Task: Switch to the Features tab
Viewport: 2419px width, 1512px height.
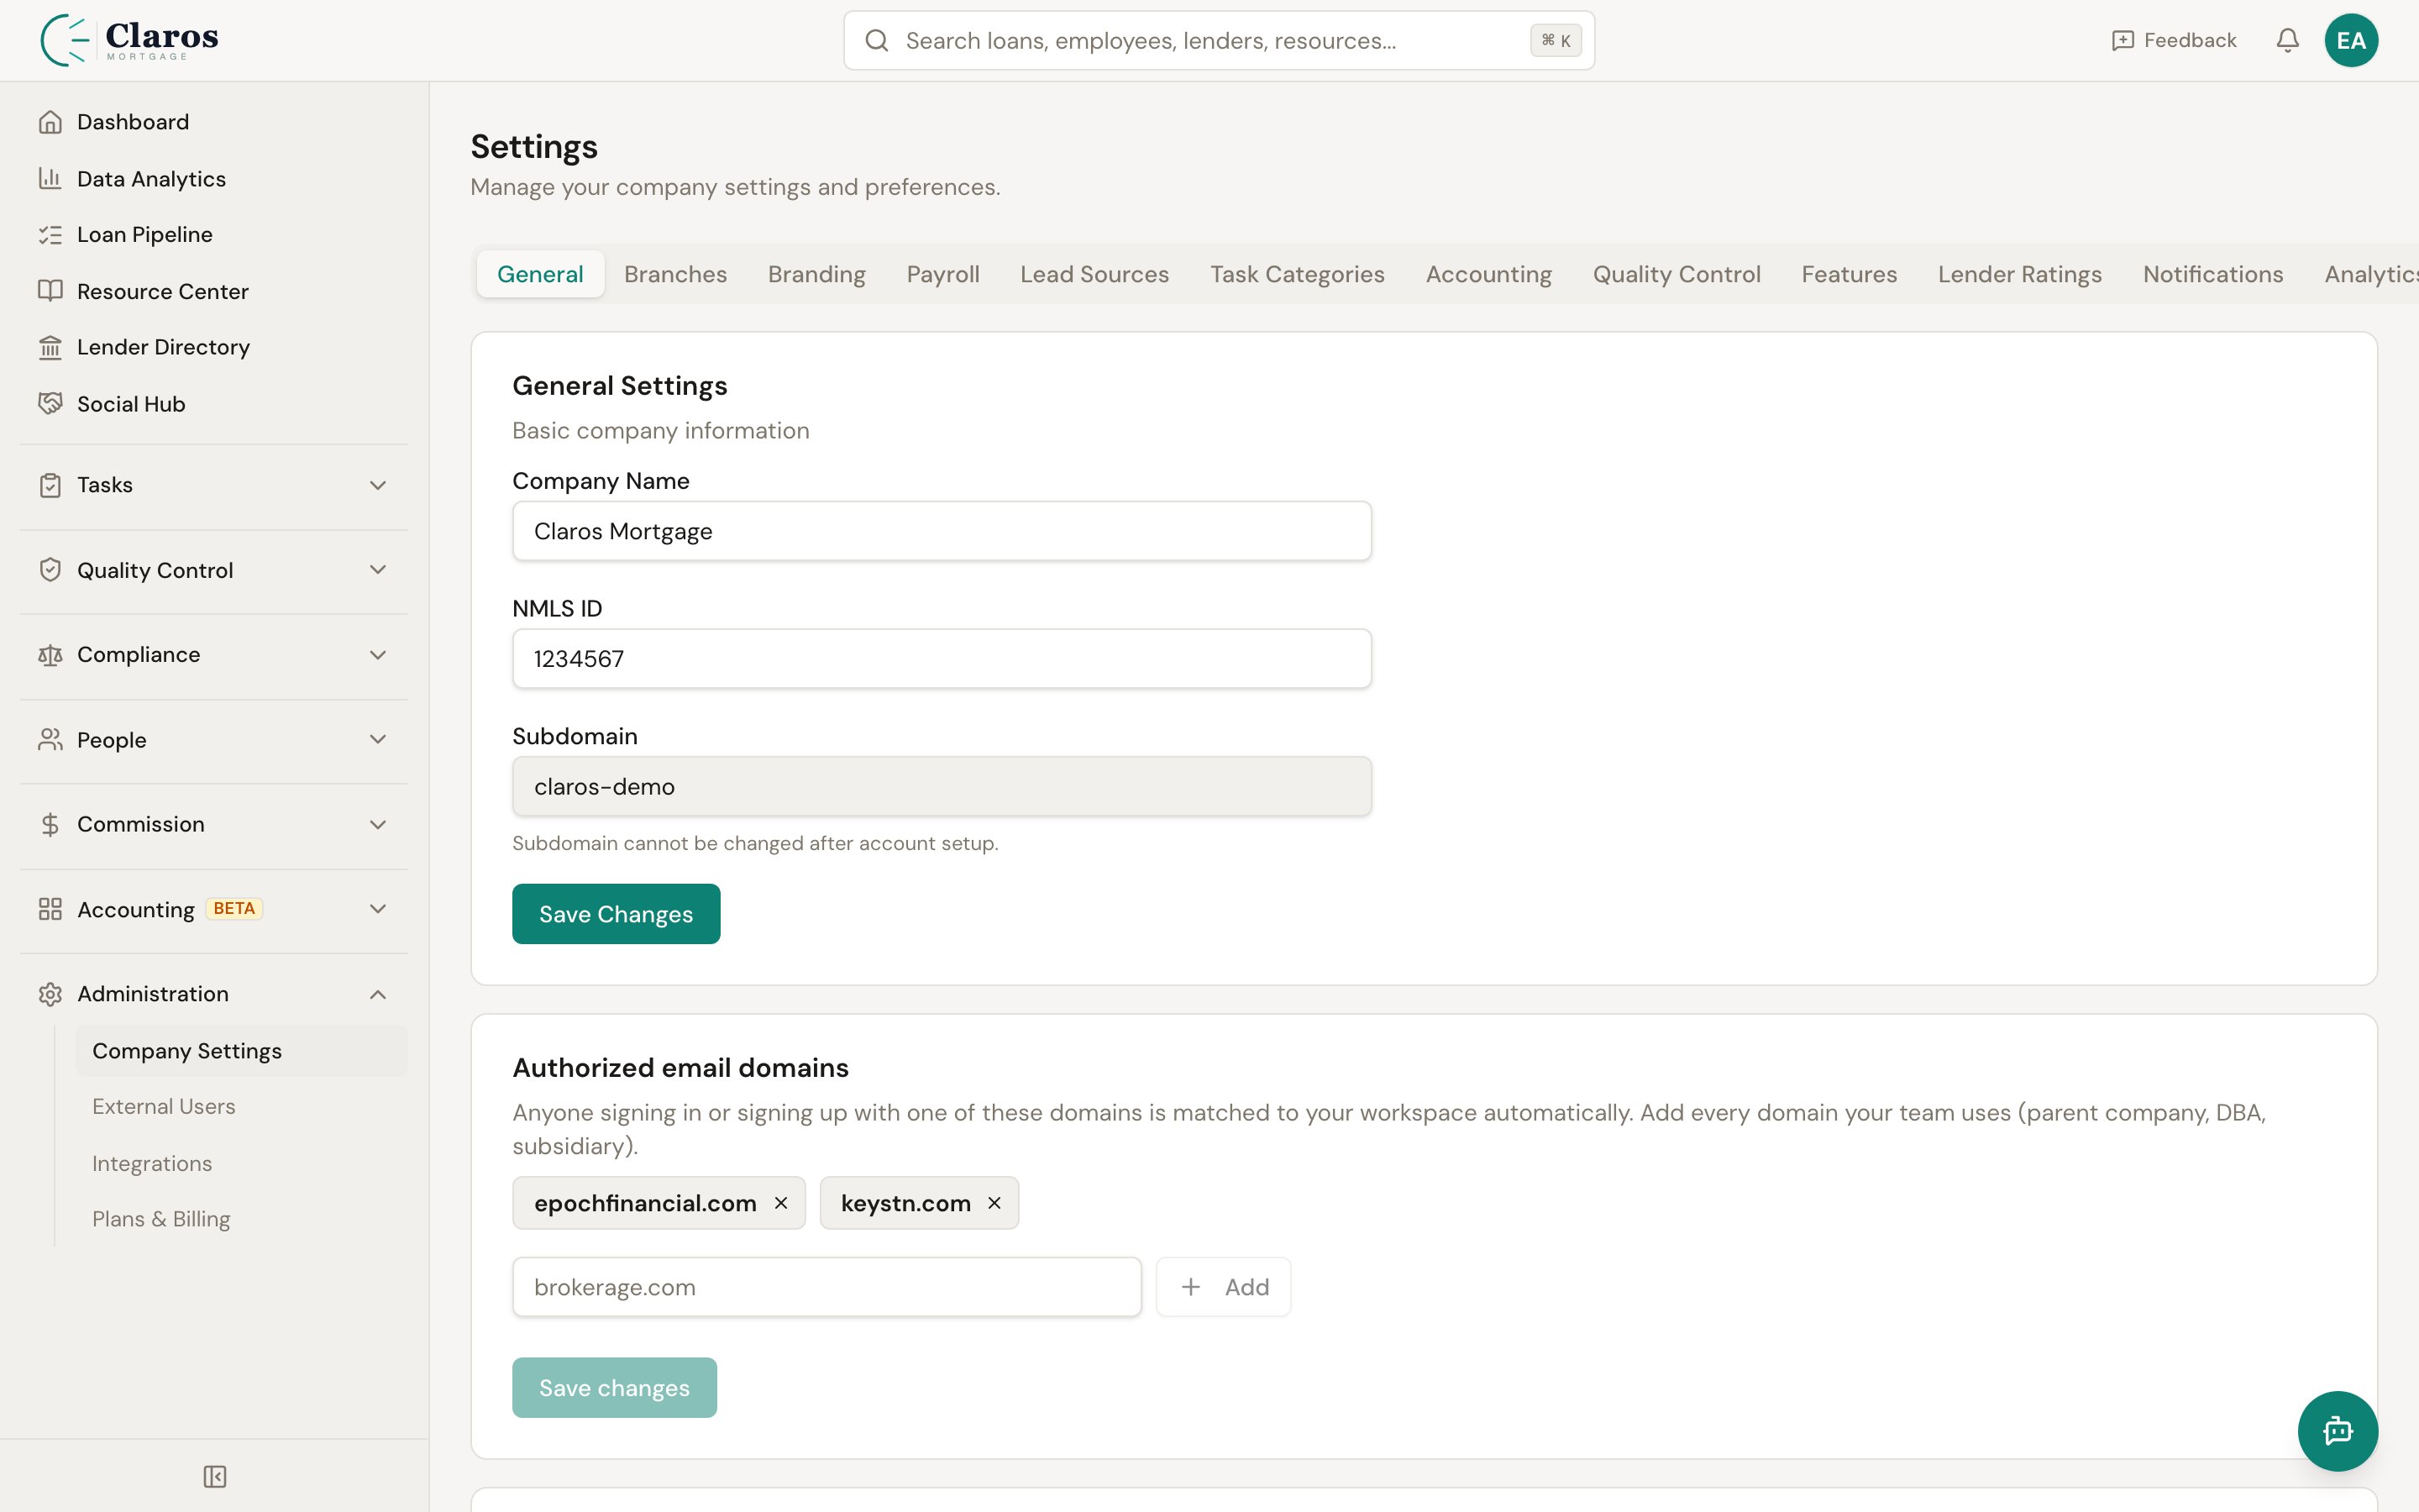Action: click(1850, 274)
